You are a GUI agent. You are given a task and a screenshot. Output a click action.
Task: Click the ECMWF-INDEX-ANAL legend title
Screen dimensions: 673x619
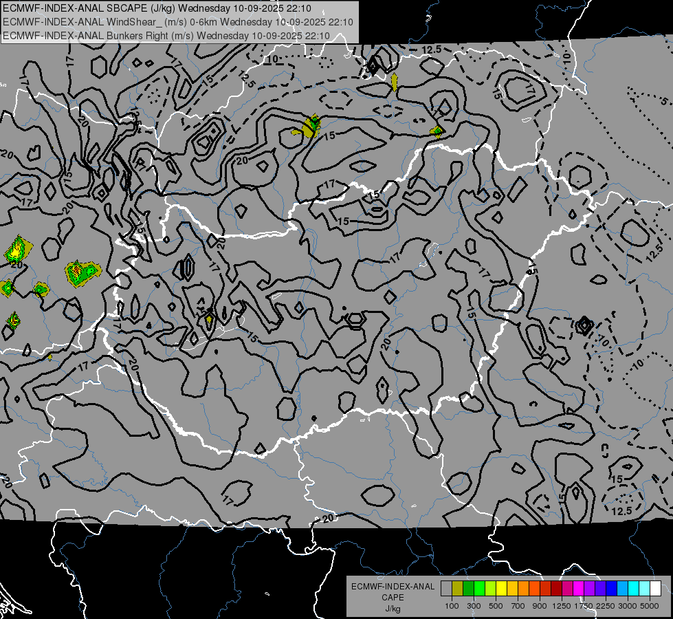click(x=393, y=587)
